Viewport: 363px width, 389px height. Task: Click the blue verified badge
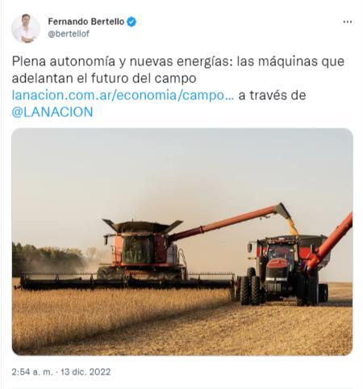point(131,22)
